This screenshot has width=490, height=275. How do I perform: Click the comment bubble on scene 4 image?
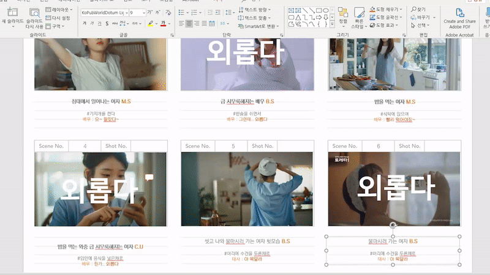[x=149, y=177]
